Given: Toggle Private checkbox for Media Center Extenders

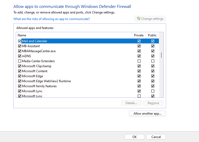Looking at the screenshot, I should (139, 61).
